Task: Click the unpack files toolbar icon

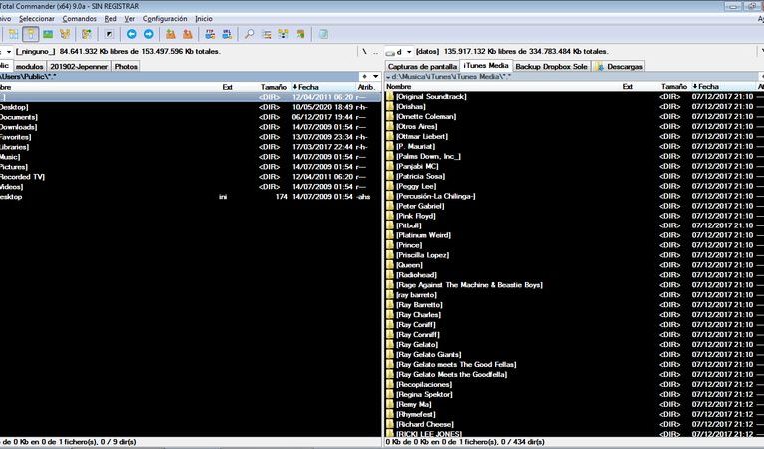Action: 188,34
